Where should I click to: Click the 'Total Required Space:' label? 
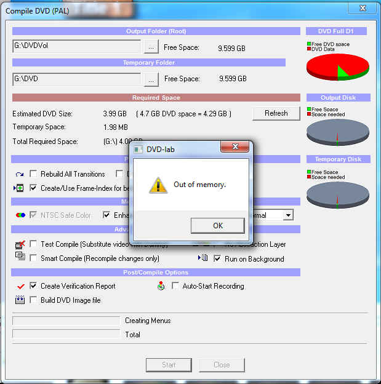click(x=45, y=142)
